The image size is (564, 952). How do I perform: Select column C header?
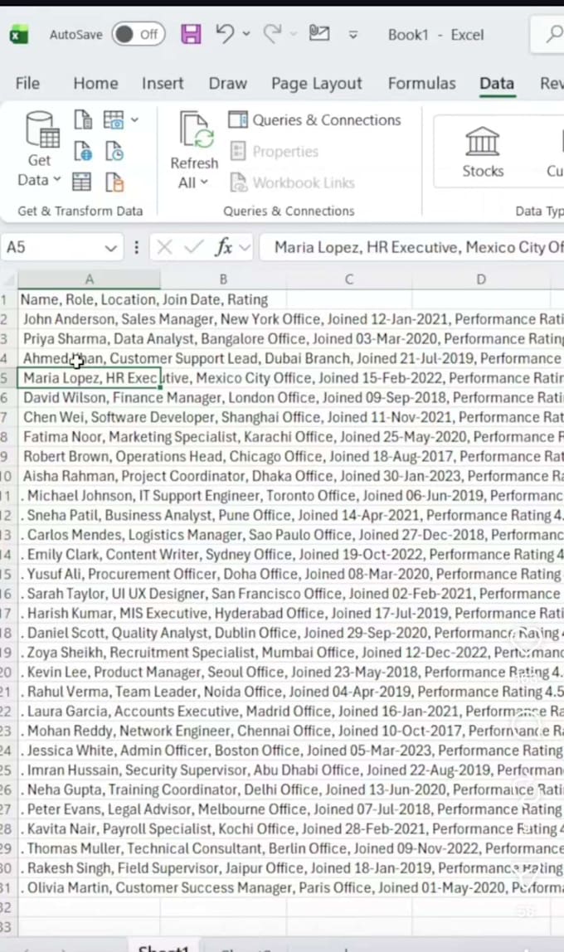point(349,279)
